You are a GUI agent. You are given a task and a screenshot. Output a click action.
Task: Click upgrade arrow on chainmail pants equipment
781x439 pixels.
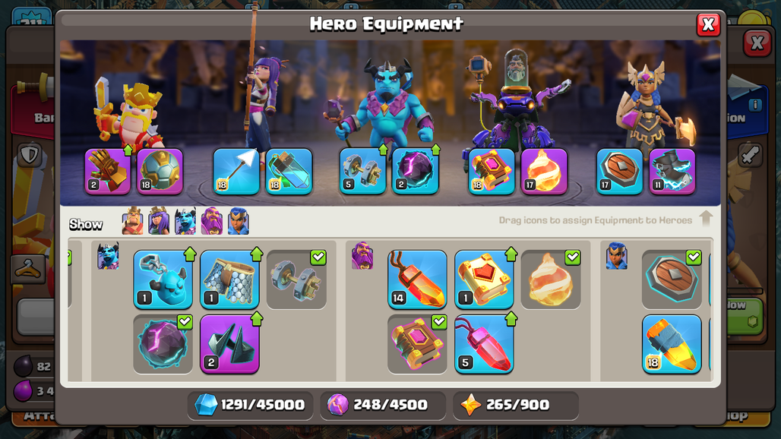click(x=257, y=254)
